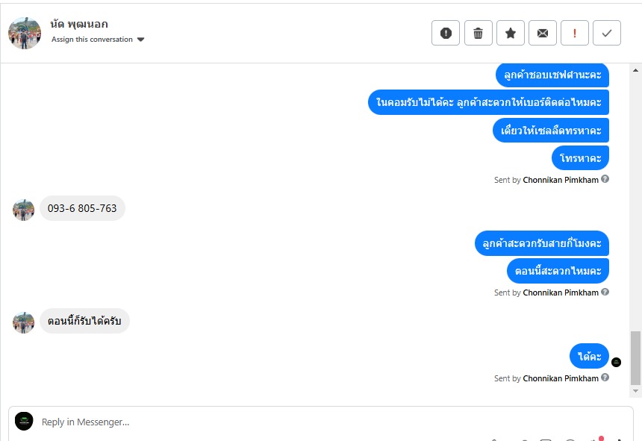Image resolution: width=642 pixels, height=441 pixels.
Task: Star this conversation
Action: pos(511,33)
